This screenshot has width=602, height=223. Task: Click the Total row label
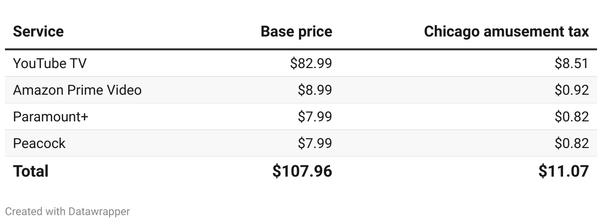point(31,171)
